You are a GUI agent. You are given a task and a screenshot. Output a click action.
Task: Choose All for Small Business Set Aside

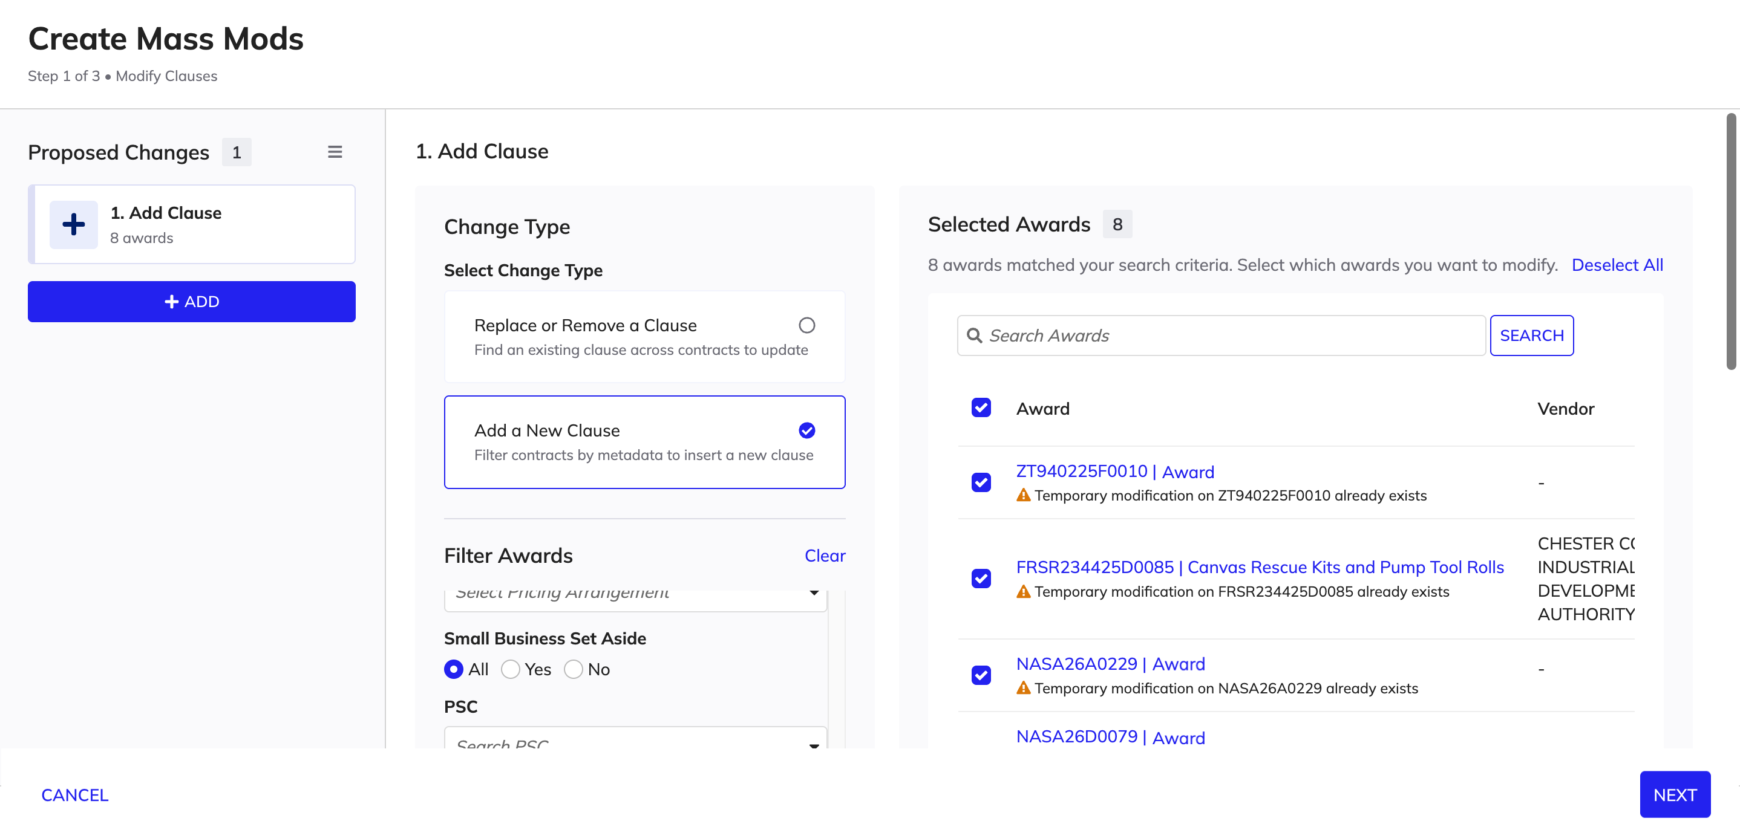(454, 669)
